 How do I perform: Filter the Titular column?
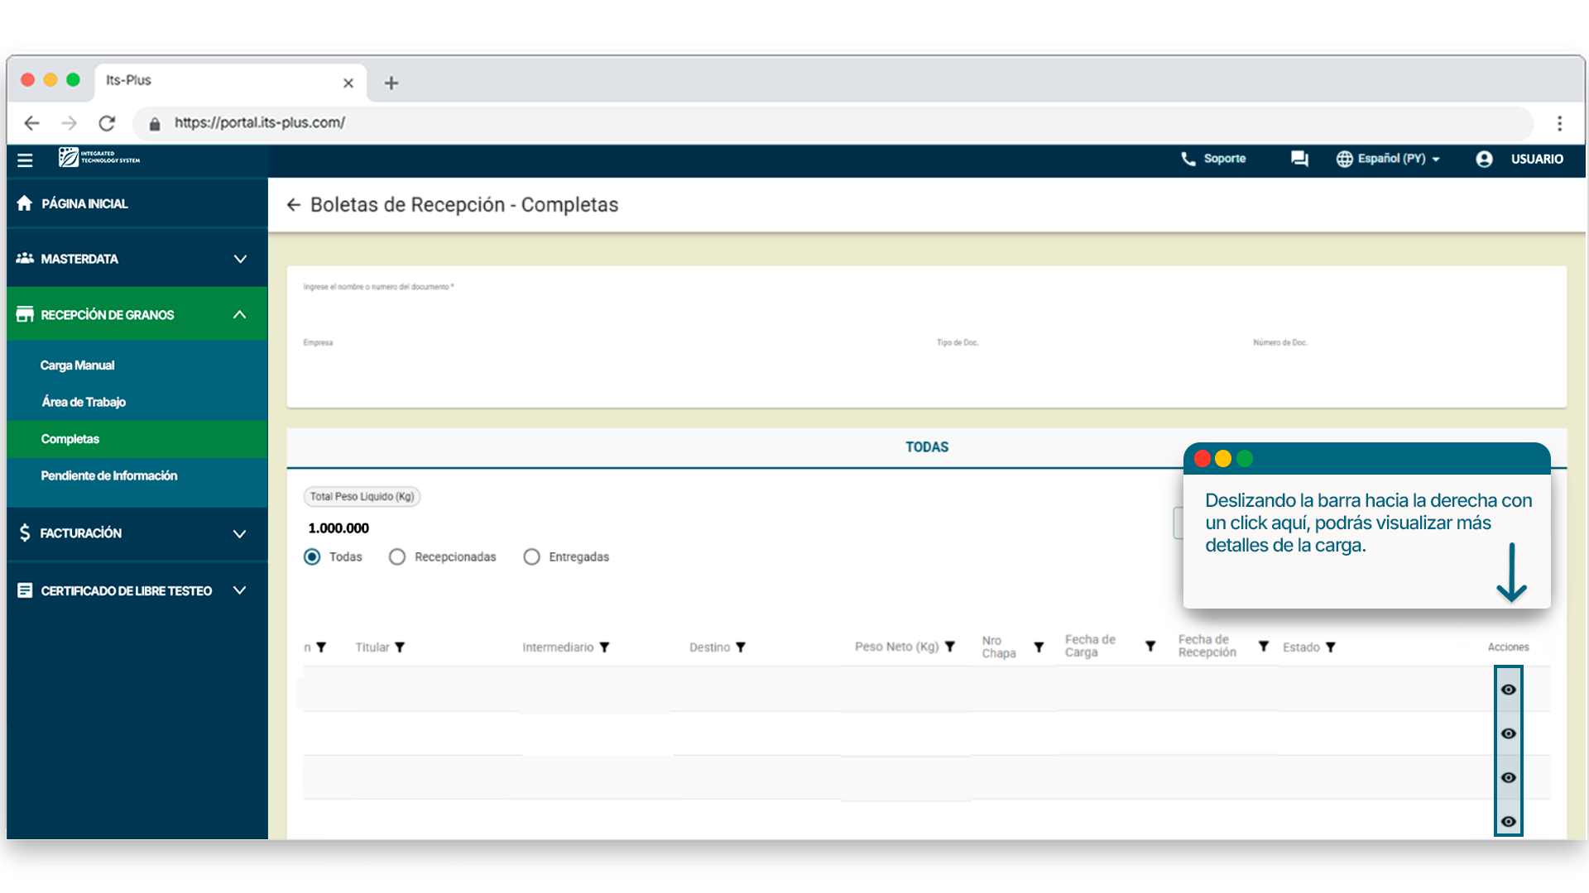click(x=400, y=647)
